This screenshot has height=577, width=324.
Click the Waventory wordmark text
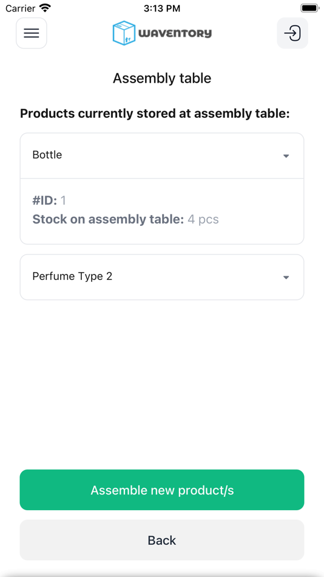[175, 33]
